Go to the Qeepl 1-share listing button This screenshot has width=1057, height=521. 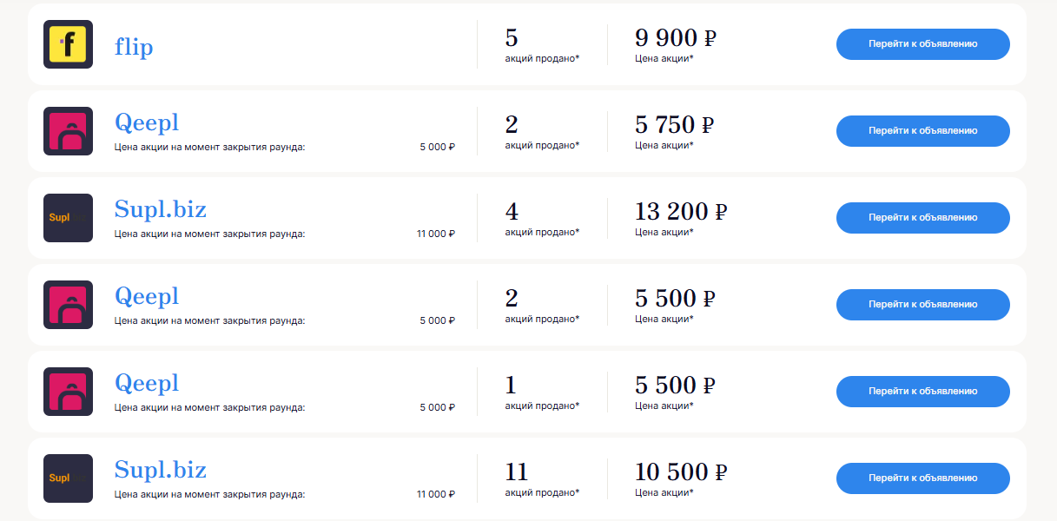point(923,392)
